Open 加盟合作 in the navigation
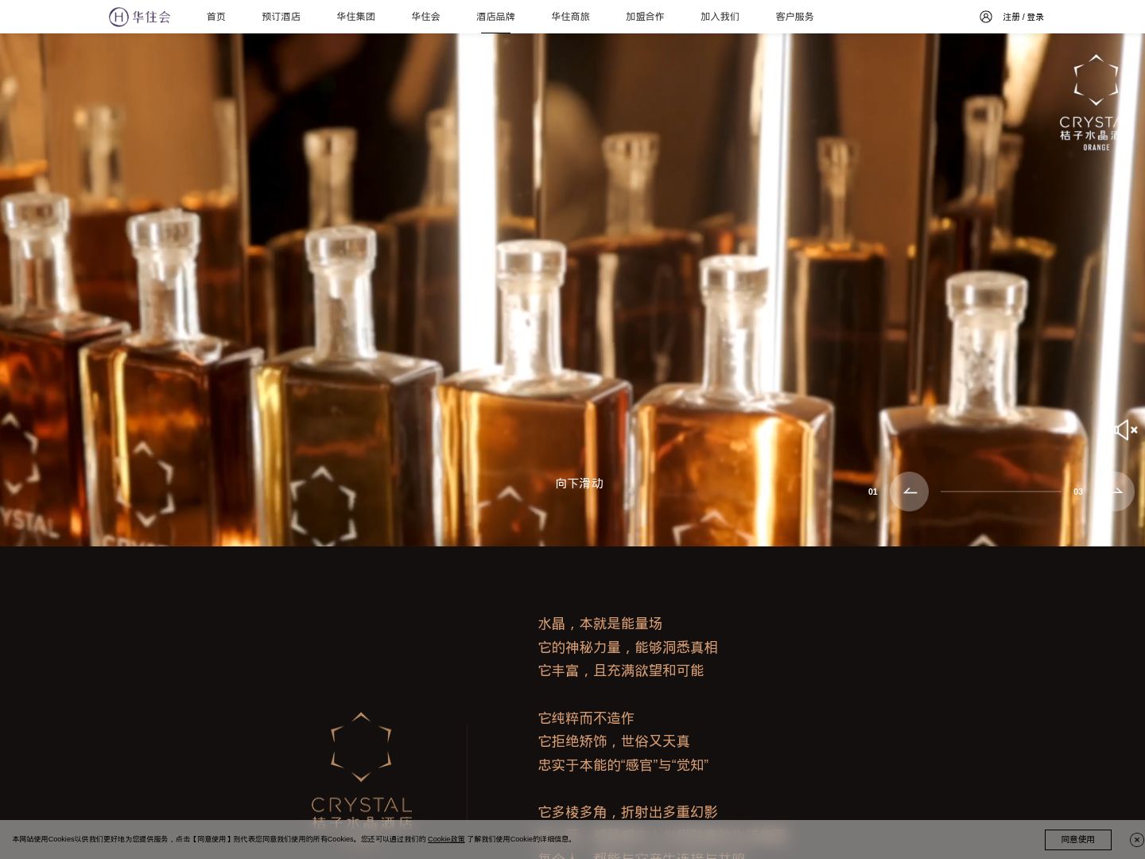Screen dimensions: 1145x859 [645, 17]
